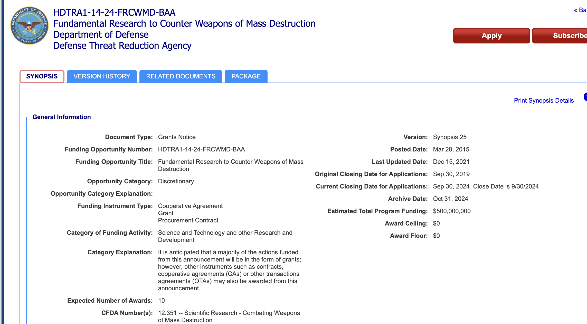The image size is (587, 324).
Task: Click the Print Synopsis Details link
Action: 544,101
